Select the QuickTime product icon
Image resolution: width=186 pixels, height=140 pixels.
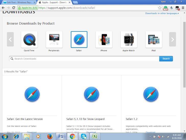coord(29,39)
